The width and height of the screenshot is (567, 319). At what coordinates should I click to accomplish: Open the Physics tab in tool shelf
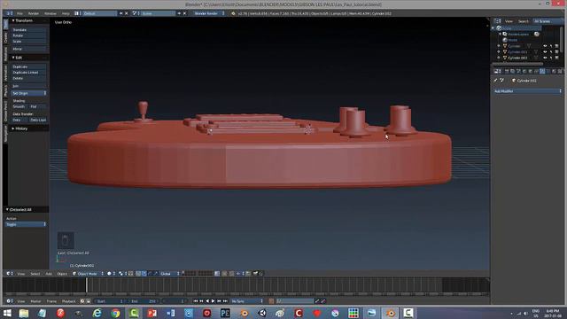[x=5, y=90]
